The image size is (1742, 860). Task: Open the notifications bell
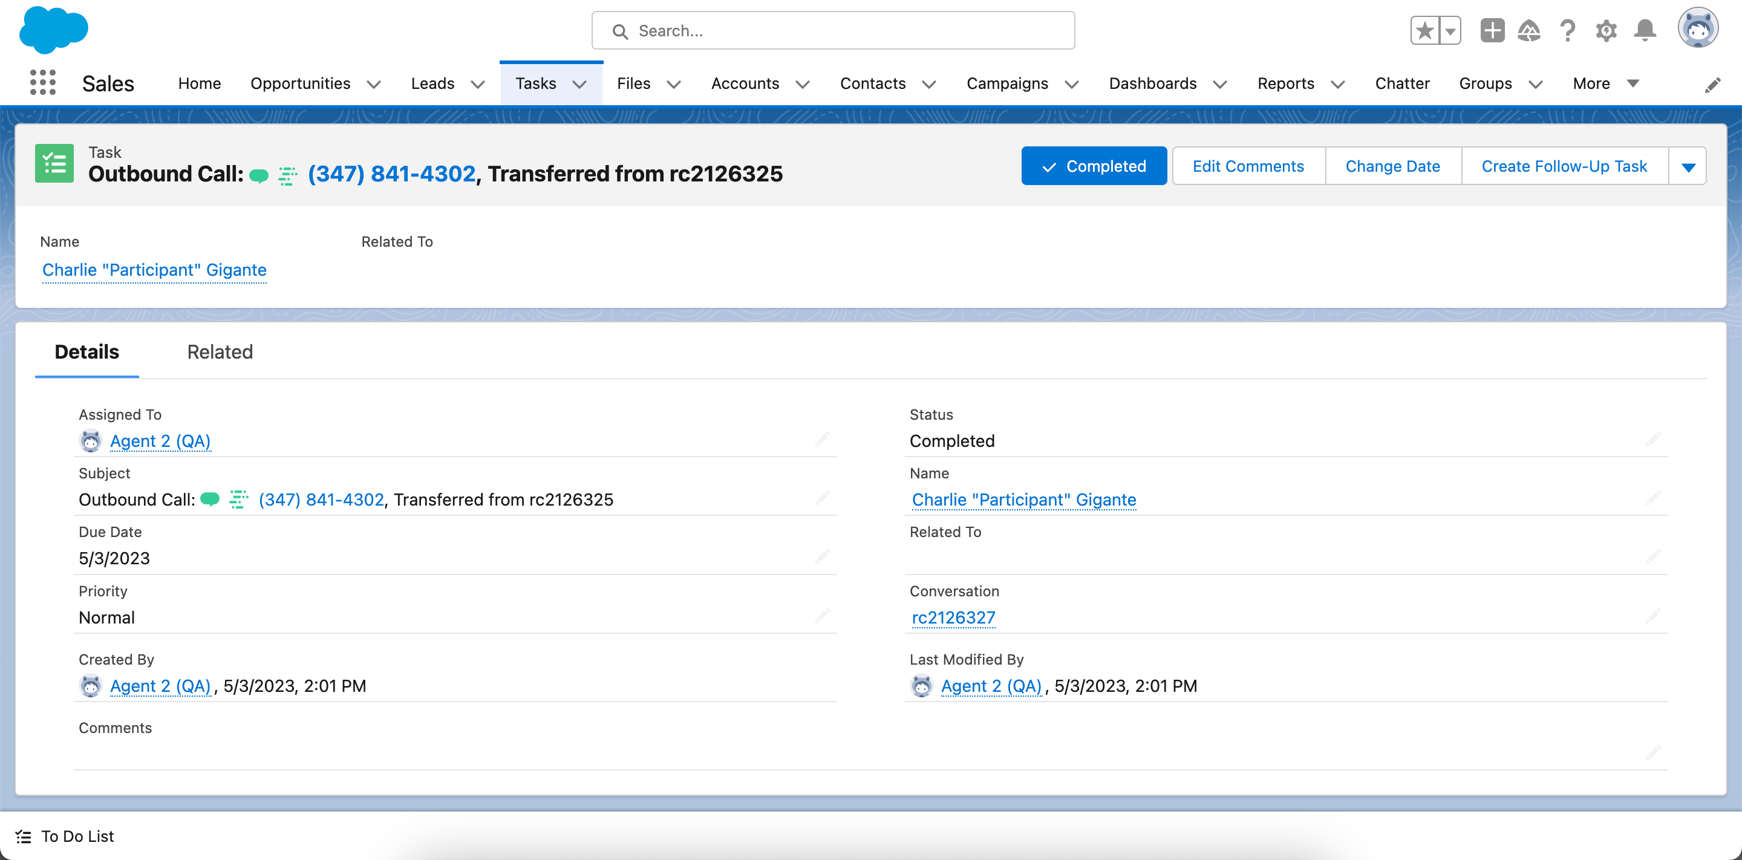(1645, 30)
